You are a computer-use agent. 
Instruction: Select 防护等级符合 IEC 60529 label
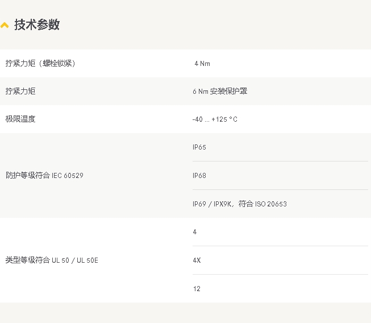(x=44, y=175)
